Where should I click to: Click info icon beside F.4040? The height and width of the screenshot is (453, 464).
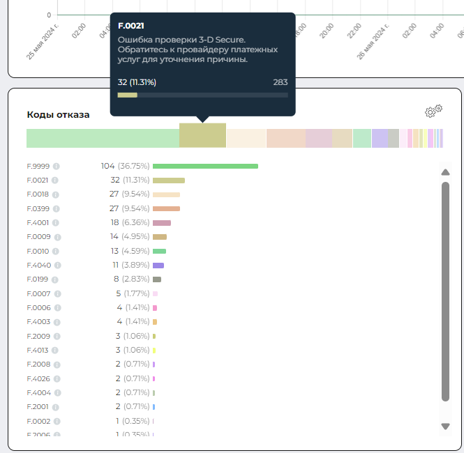pos(57,266)
